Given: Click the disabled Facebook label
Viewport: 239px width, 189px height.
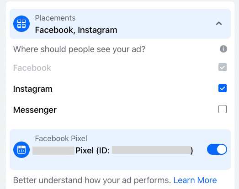Looking at the screenshot, I should tap(32, 68).
